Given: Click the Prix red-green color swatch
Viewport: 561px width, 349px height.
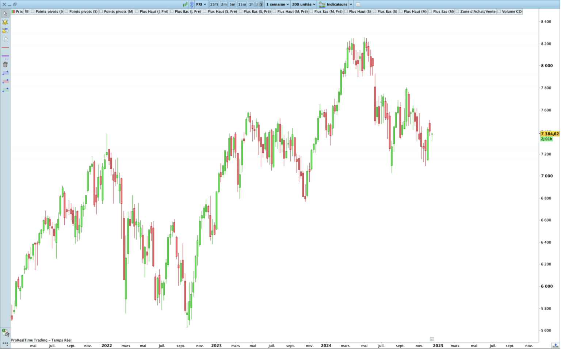Looking at the screenshot, I should click(13, 12).
